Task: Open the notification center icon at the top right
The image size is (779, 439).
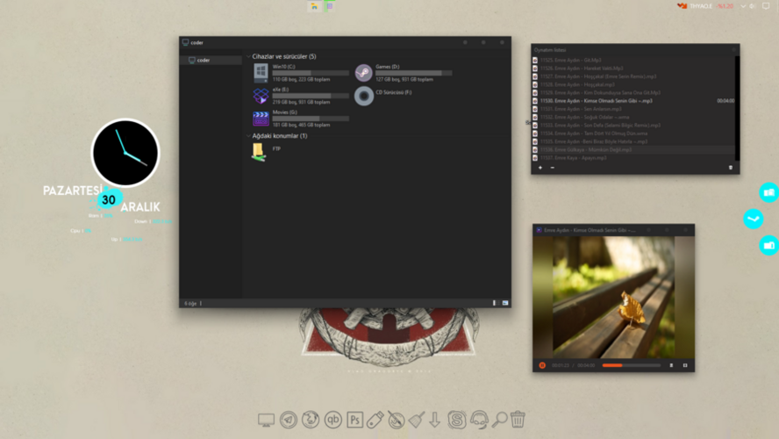Action: coord(766,6)
